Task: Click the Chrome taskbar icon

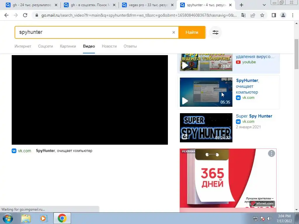Action: [x=62, y=218]
